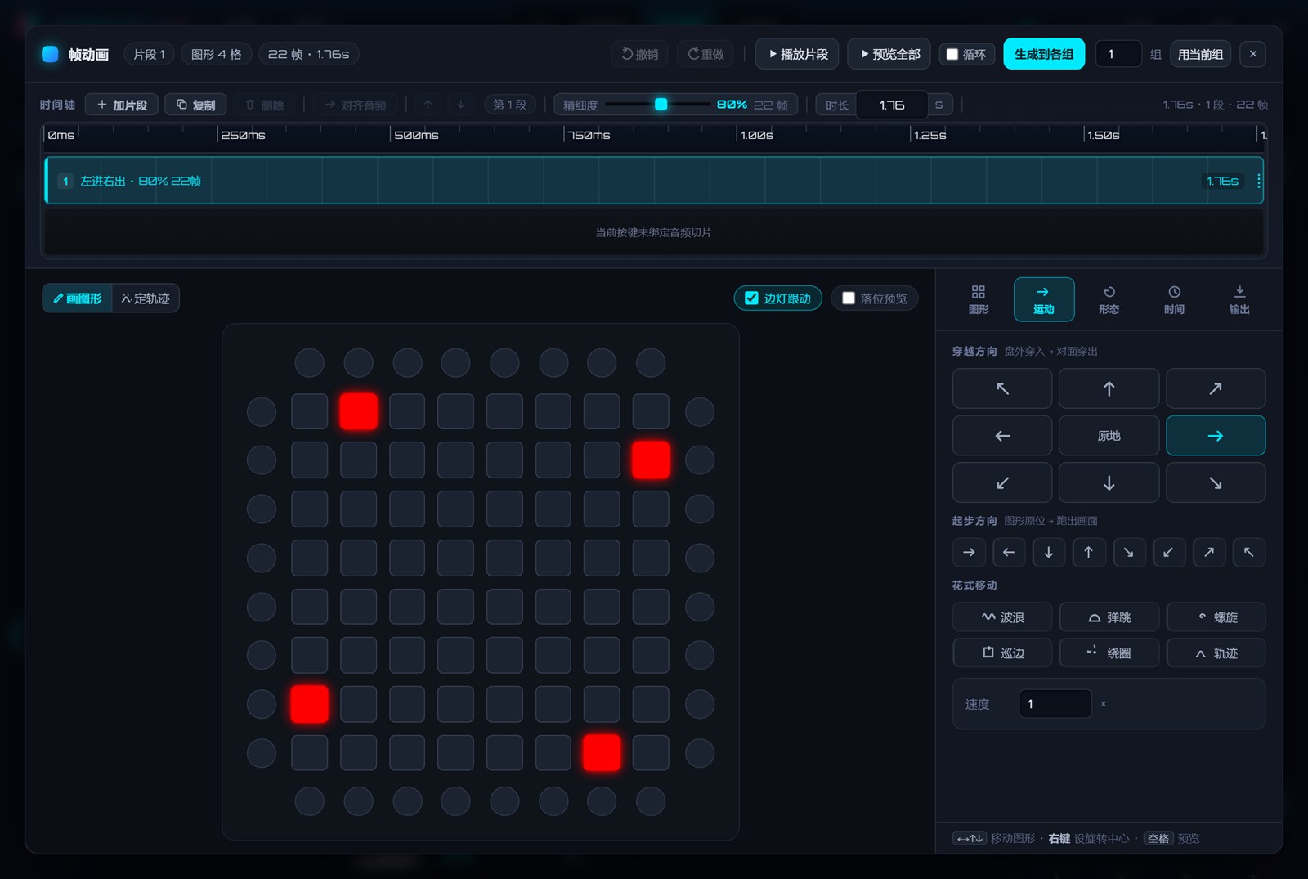
Task: Select the down-left pass-through direction arrow
Action: coord(1002,482)
